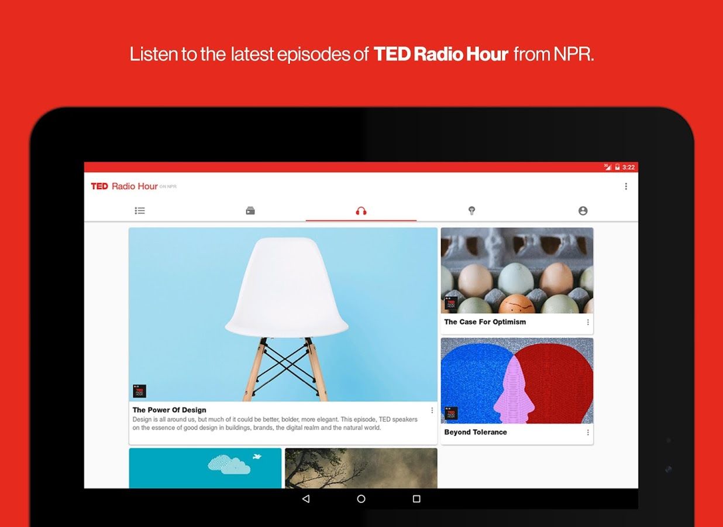Open options menu for Beyond Tolerance
The height and width of the screenshot is (527, 723).
(x=587, y=433)
